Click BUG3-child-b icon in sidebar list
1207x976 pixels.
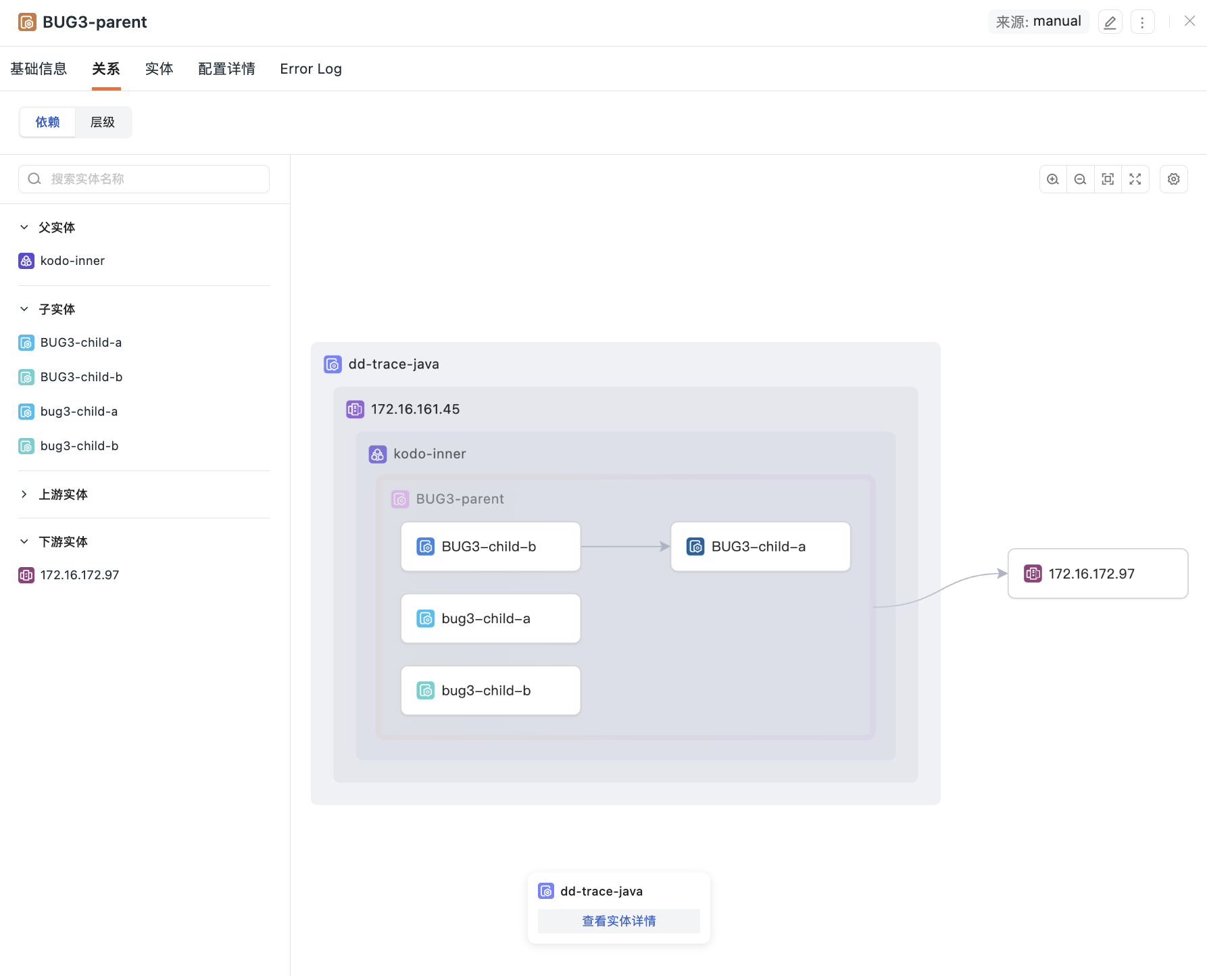click(26, 377)
